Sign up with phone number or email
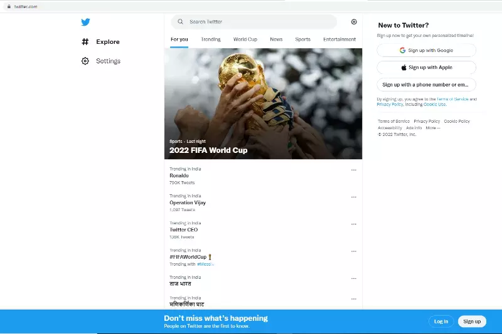Image resolution: width=502 pixels, height=334 pixels. point(427,85)
